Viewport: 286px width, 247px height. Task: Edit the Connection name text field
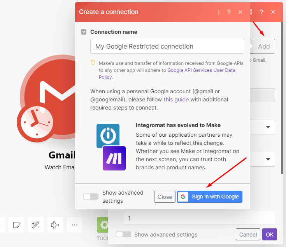pyautogui.click(x=167, y=46)
